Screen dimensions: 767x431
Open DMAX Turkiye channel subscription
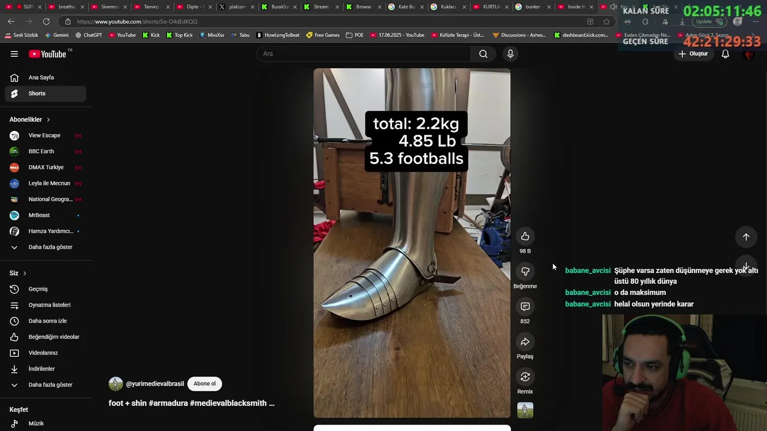(46, 167)
